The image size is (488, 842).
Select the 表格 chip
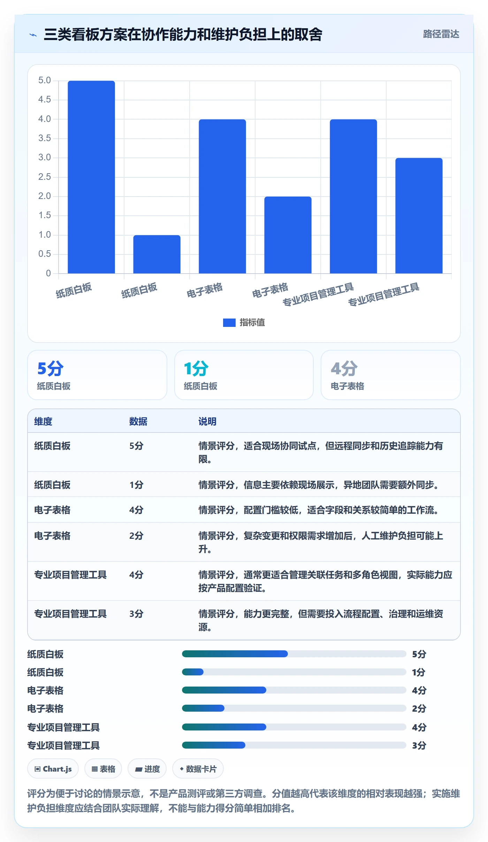[103, 768]
